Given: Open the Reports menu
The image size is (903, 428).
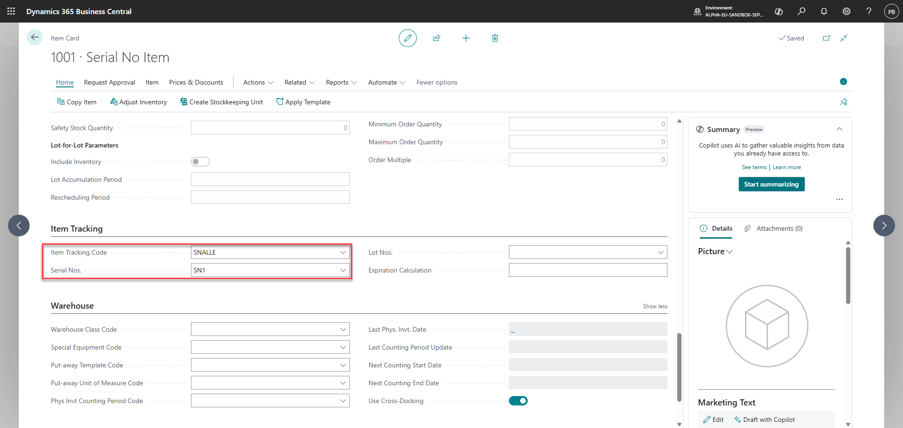Looking at the screenshot, I should click(x=341, y=82).
